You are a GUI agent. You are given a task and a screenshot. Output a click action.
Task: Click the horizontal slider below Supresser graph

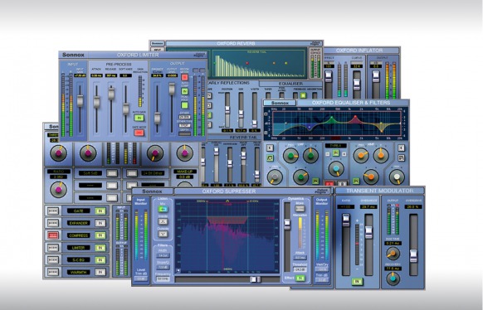(255, 279)
